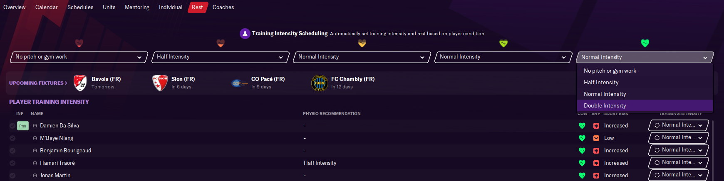Open Jonas Martin's training intensity dropdown
Viewport: 724px width, 181px height.
click(678, 175)
